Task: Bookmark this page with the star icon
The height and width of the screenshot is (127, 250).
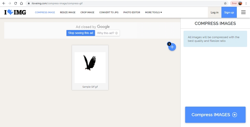Action: pyautogui.click(x=225, y=3)
